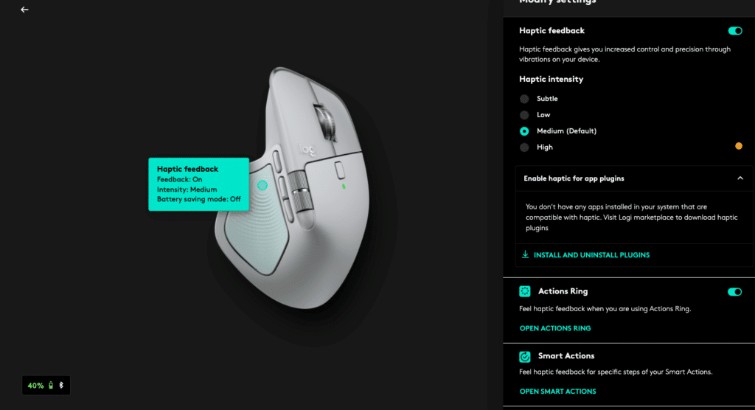Open Install and Uninstall Plugins

[x=591, y=255]
